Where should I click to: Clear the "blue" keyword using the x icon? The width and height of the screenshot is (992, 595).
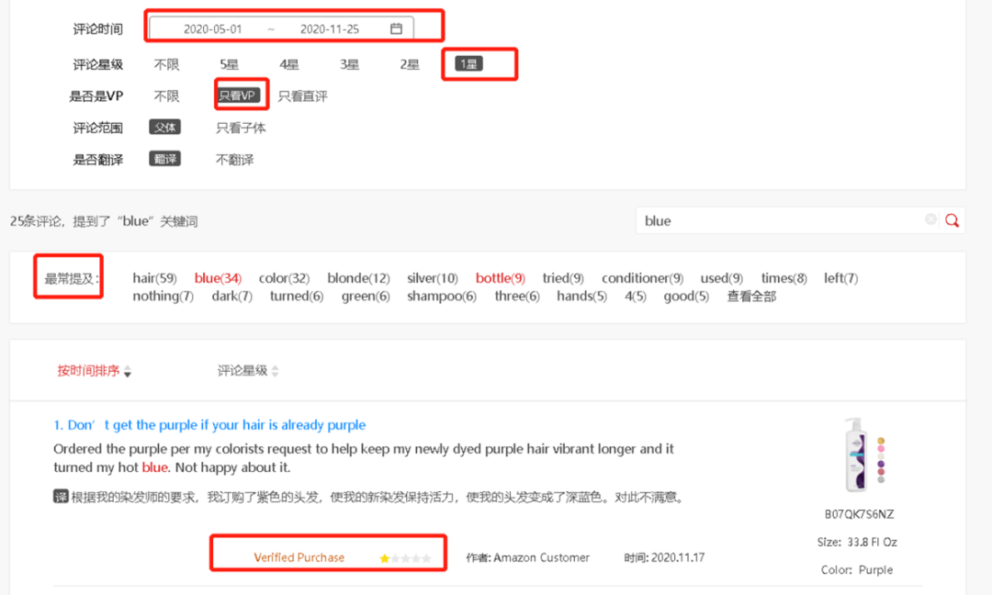click(x=930, y=220)
